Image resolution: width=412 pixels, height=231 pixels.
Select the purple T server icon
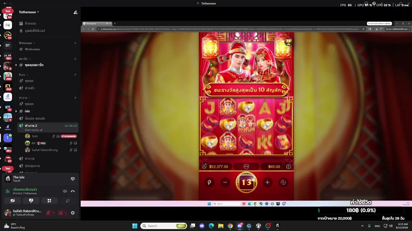tap(8, 138)
